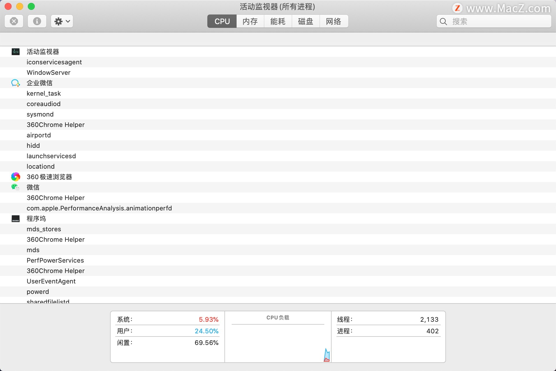Select the coreaudiod process
The width and height of the screenshot is (556, 371).
pos(278,104)
